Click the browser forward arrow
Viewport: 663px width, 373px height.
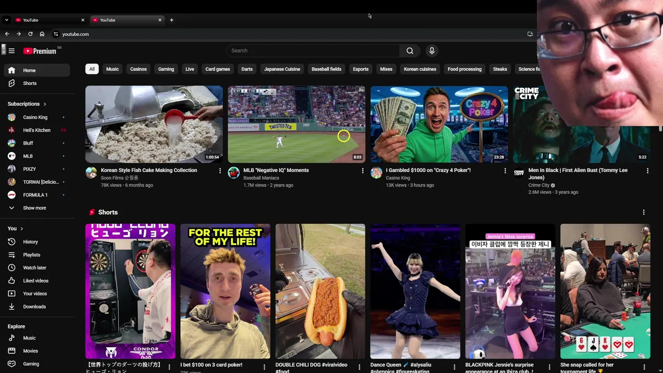click(x=19, y=34)
